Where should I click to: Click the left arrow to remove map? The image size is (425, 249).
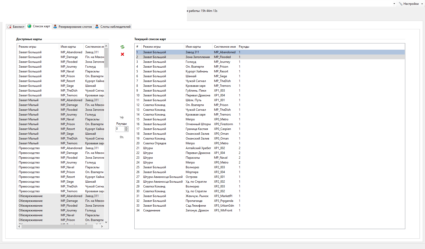pyautogui.click(x=122, y=137)
